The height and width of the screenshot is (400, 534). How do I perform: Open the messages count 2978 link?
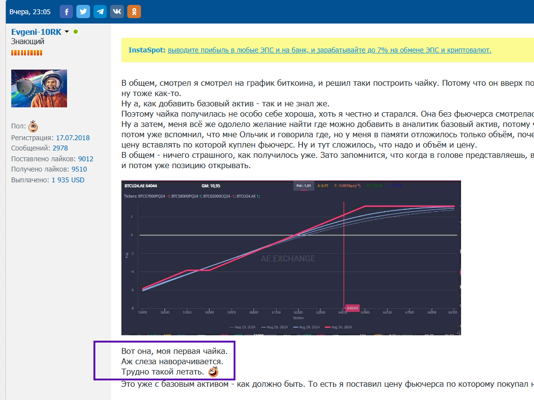click(60, 148)
